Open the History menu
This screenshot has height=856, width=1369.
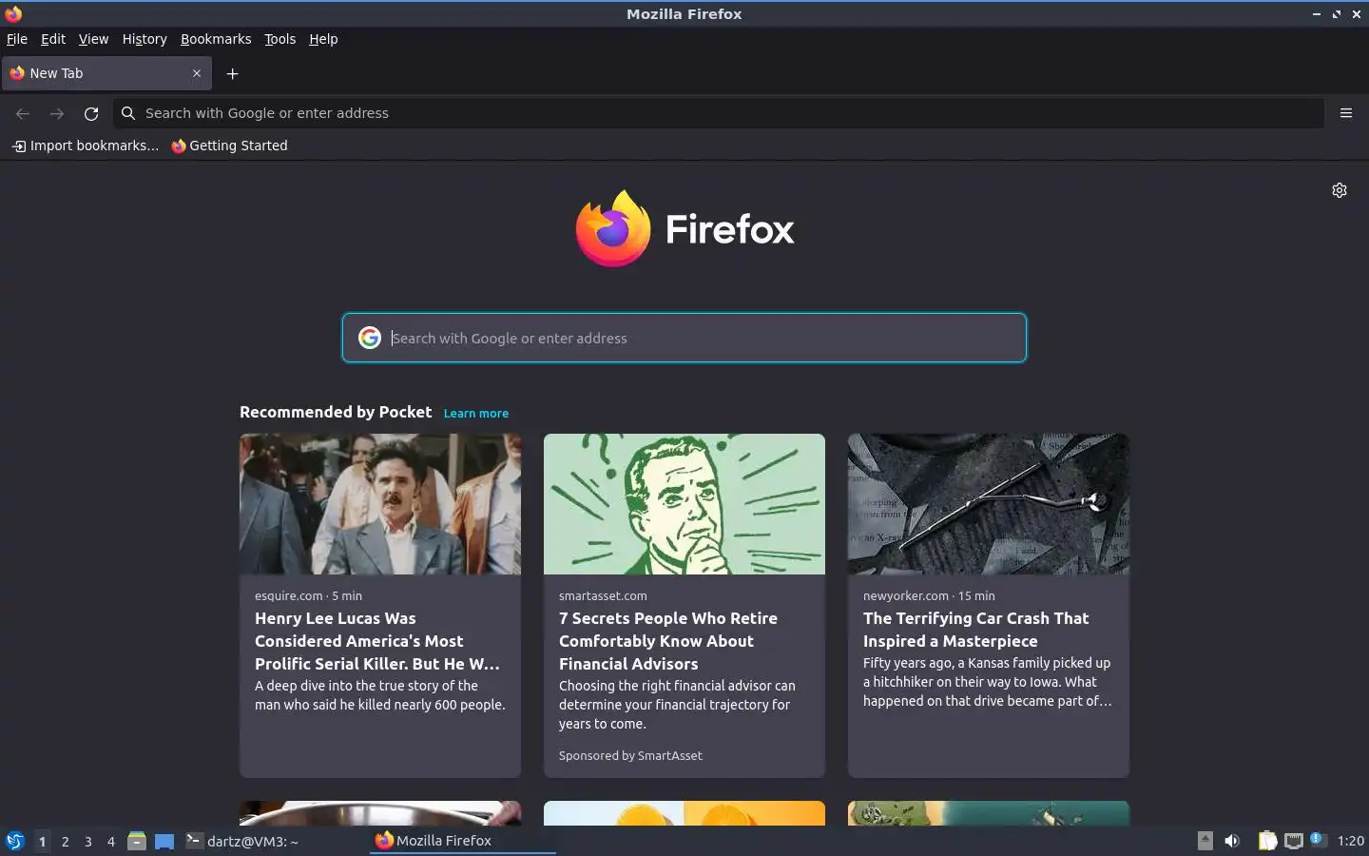pos(145,39)
